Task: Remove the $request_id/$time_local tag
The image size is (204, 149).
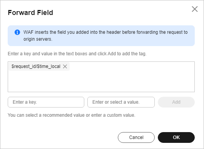Action: (x=65, y=66)
